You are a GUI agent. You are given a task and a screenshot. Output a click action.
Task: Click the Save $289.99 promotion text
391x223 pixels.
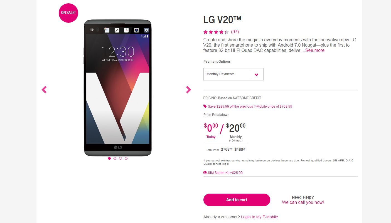click(250, 107)
